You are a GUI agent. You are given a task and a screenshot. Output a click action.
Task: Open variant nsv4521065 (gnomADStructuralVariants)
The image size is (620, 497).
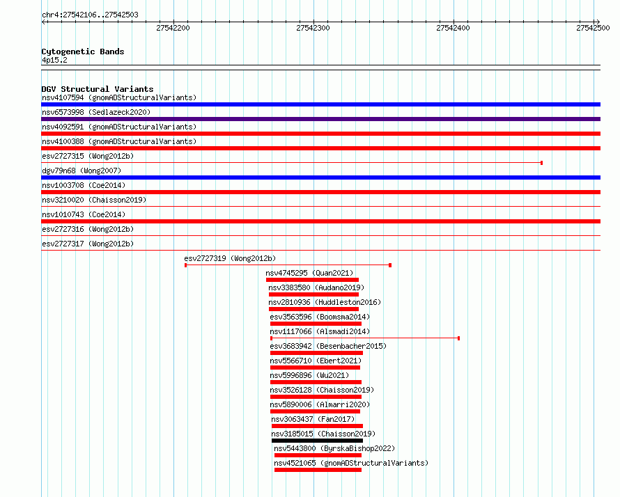351,463
